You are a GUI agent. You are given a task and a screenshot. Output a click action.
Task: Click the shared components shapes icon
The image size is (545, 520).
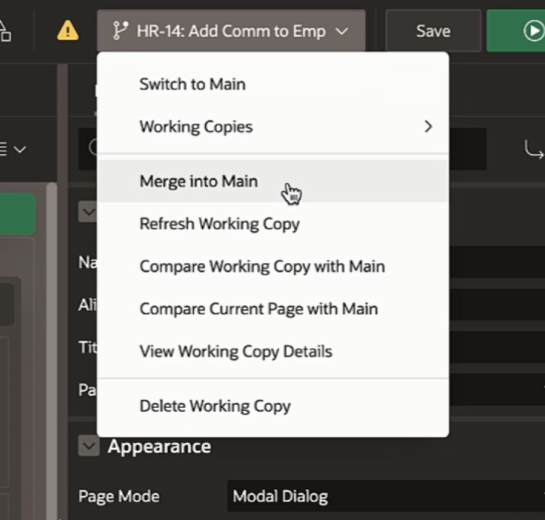(x=5, y=30)
